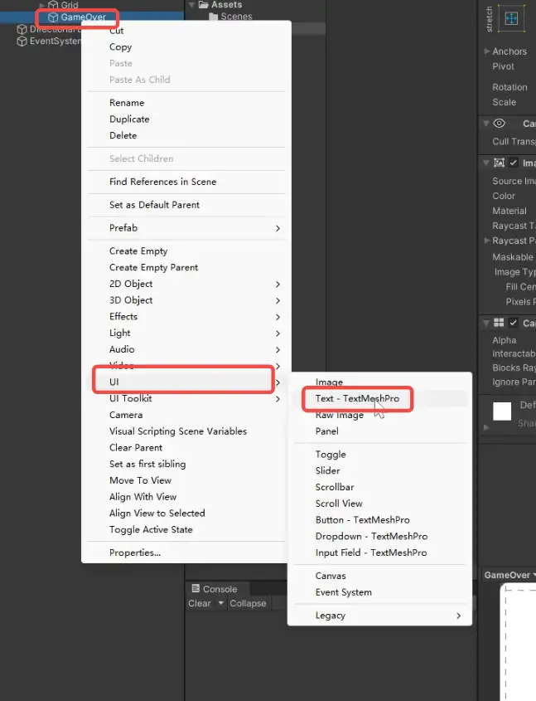Click the Collapse button in Console
This screenshot has height=701, width=536.
[x=248, y=603]
